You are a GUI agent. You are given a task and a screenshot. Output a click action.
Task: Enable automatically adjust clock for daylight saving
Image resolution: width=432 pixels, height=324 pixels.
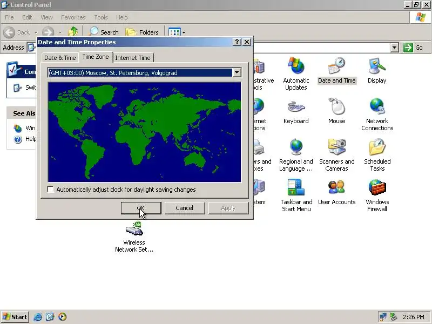(x=51, y=190)
